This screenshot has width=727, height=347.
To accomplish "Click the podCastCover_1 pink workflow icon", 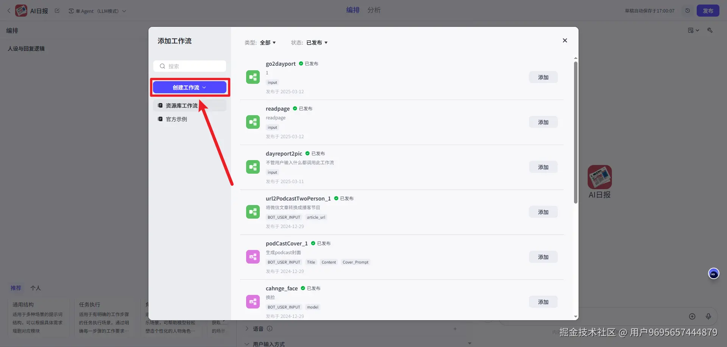I will click(253, 257).
